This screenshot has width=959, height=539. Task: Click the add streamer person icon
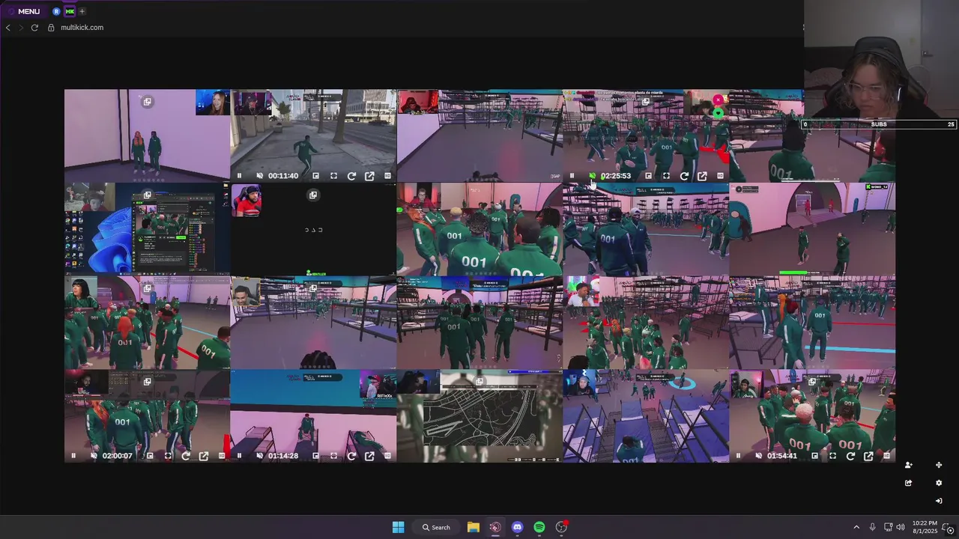tap(908, 465)
